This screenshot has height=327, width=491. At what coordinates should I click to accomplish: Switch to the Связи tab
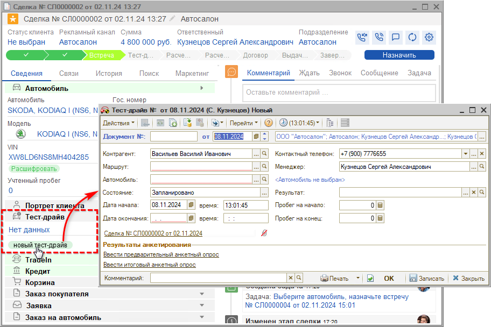tap(68, 74)
